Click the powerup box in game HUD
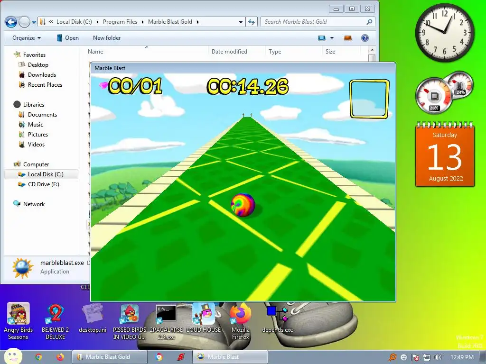 coord(369,99)
